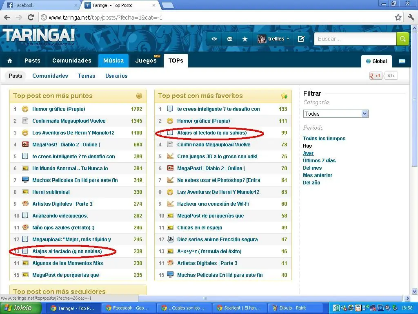Expand the Categoría 'Todas' dropdown
The width and height of the screenshot is (418, 314).
click(336, 114)
